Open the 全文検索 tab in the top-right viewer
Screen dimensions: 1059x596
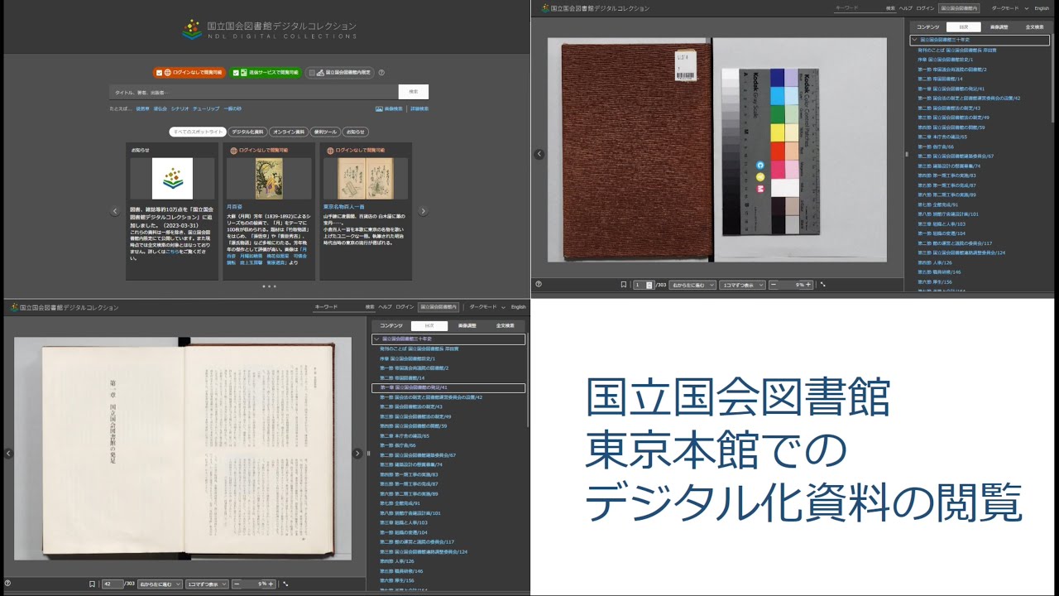tap(1034, 26)
